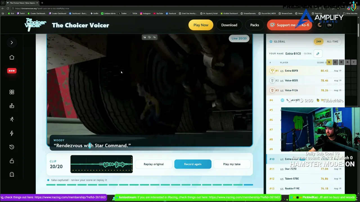Open the home icon in the sidebar
360x202 pixels.
tap(12, 57)
